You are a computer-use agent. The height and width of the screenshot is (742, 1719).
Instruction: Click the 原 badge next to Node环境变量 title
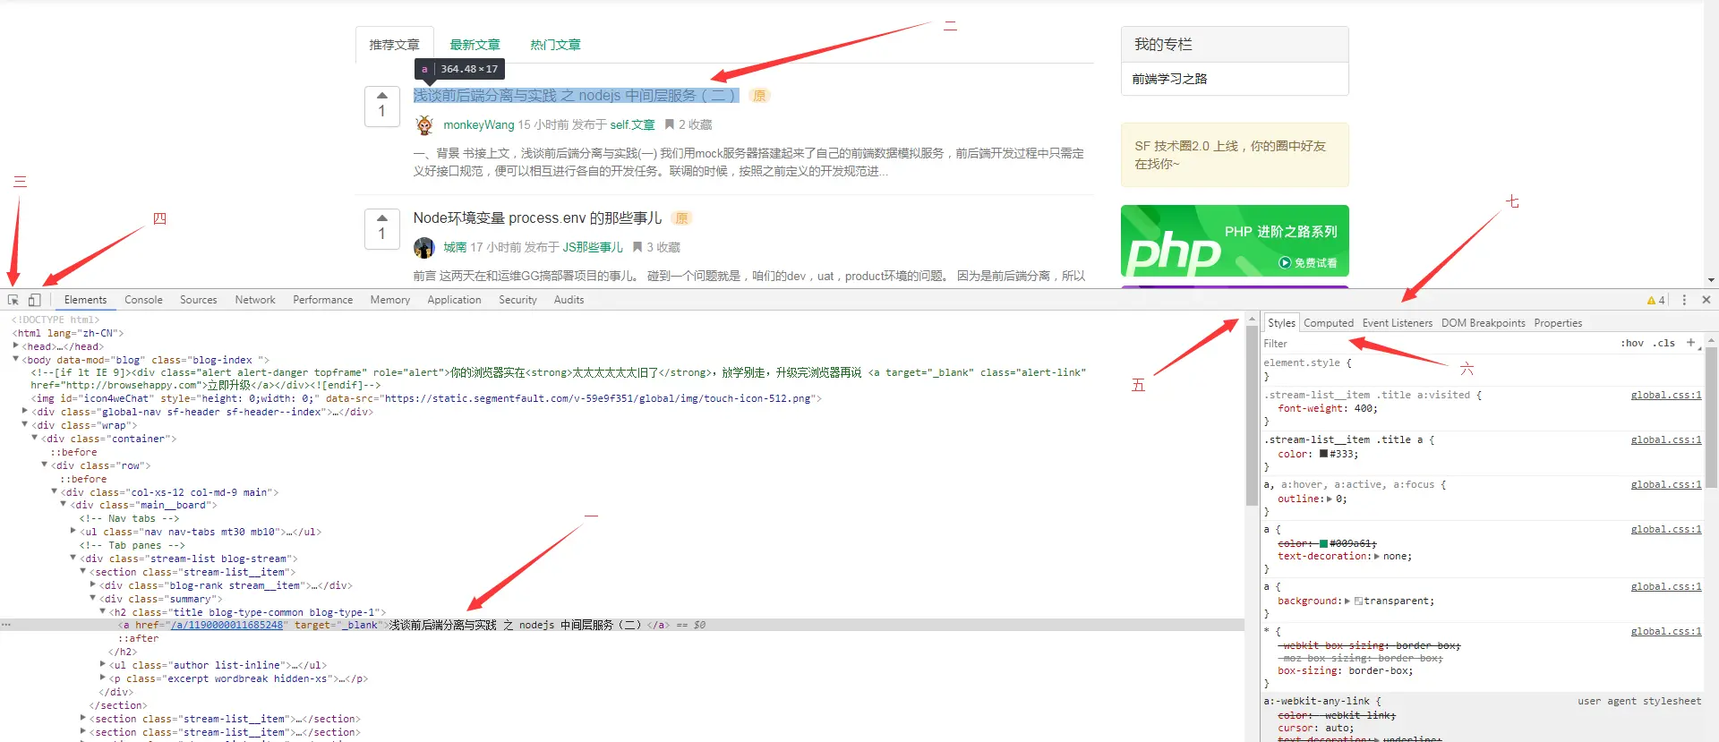pyautogui.click(x=681, y=218)
